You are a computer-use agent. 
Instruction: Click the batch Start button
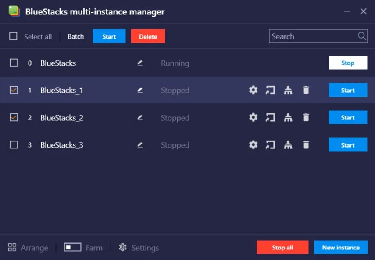tap(109, 36)
